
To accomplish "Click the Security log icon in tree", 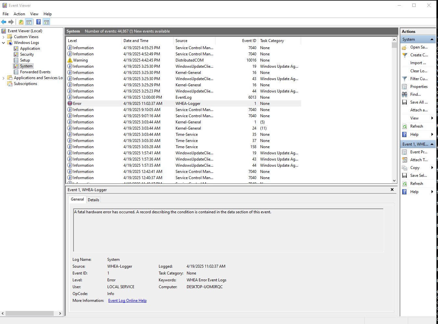I will (16, 54).
